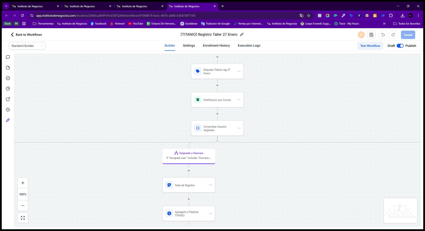Open options menu for Comprobar Usuario Asignado
This screenshot has height=231, width=425.
coord(239,128)
